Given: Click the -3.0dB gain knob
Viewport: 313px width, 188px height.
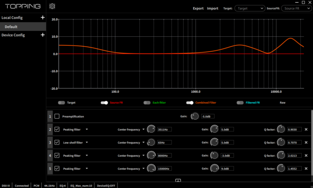Looking at the screenshot, I should coord(215,155).
